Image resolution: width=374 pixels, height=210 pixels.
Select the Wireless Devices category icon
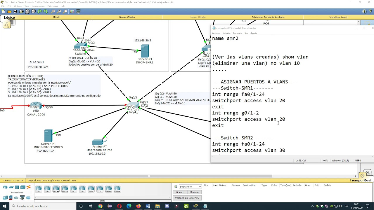click(22, 187)
